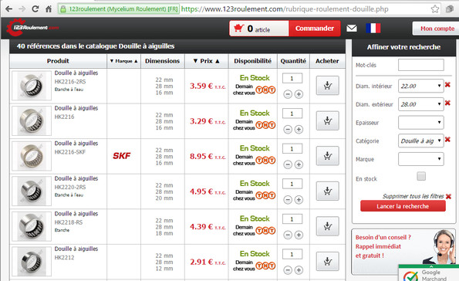Focus the Mot-clés input field
Viewport: 459px width, 281px height.
click(x=420, y=65)
